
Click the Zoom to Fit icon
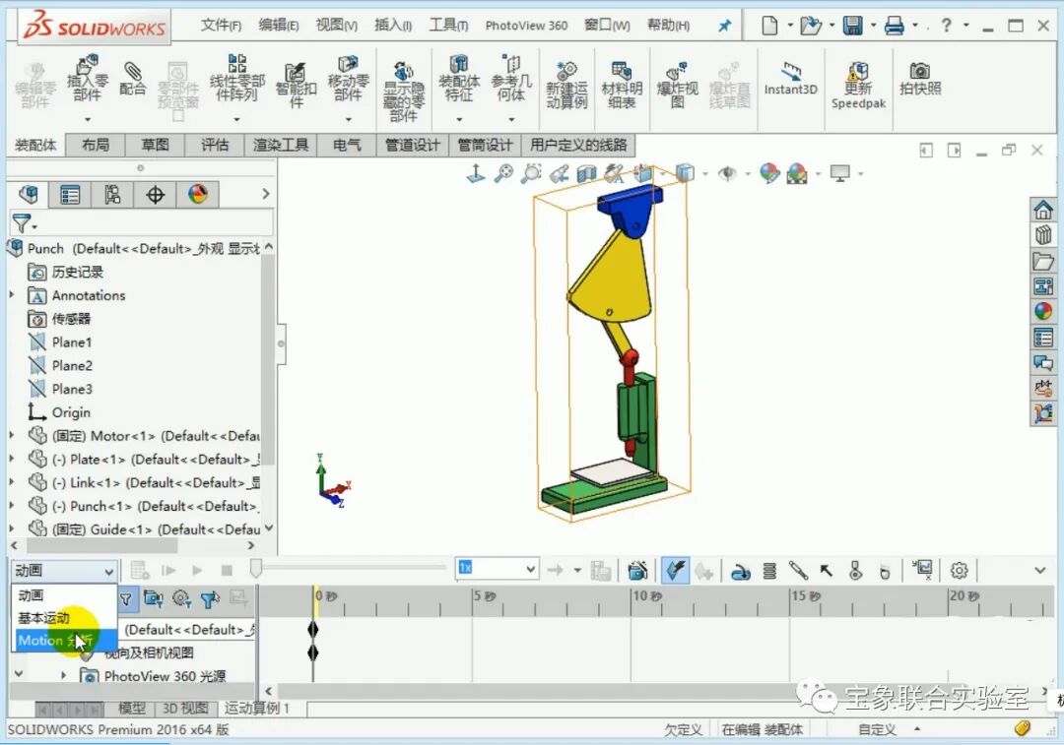click(x=503, y=173)
